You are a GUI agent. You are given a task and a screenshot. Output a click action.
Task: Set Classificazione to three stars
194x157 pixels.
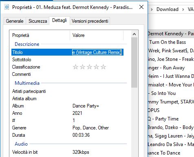(x=89, y=67)
